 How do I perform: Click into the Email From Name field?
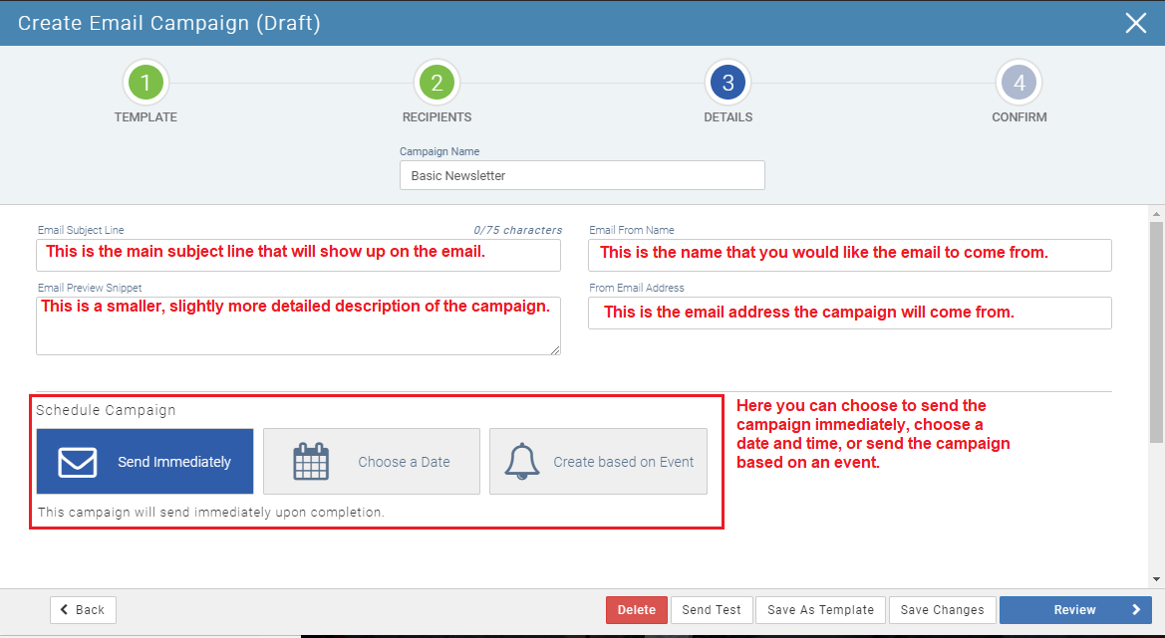(850, 255)
